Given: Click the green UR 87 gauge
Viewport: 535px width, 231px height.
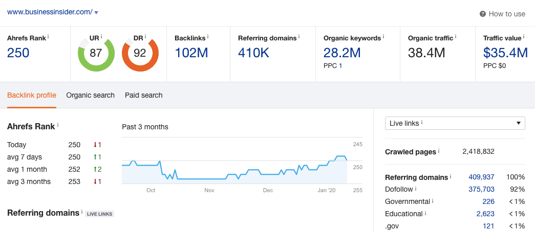Looking at the screenshot, I should click(x=96, y=54).
